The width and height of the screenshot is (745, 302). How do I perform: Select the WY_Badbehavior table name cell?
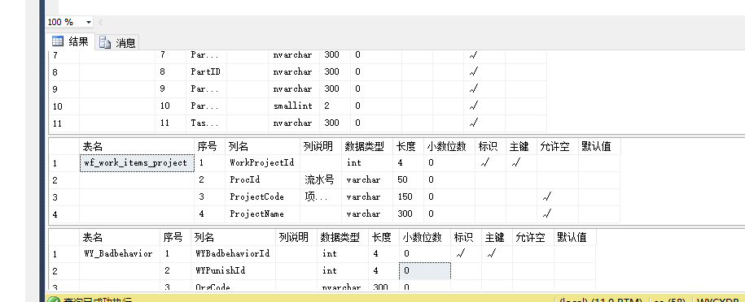119,253
